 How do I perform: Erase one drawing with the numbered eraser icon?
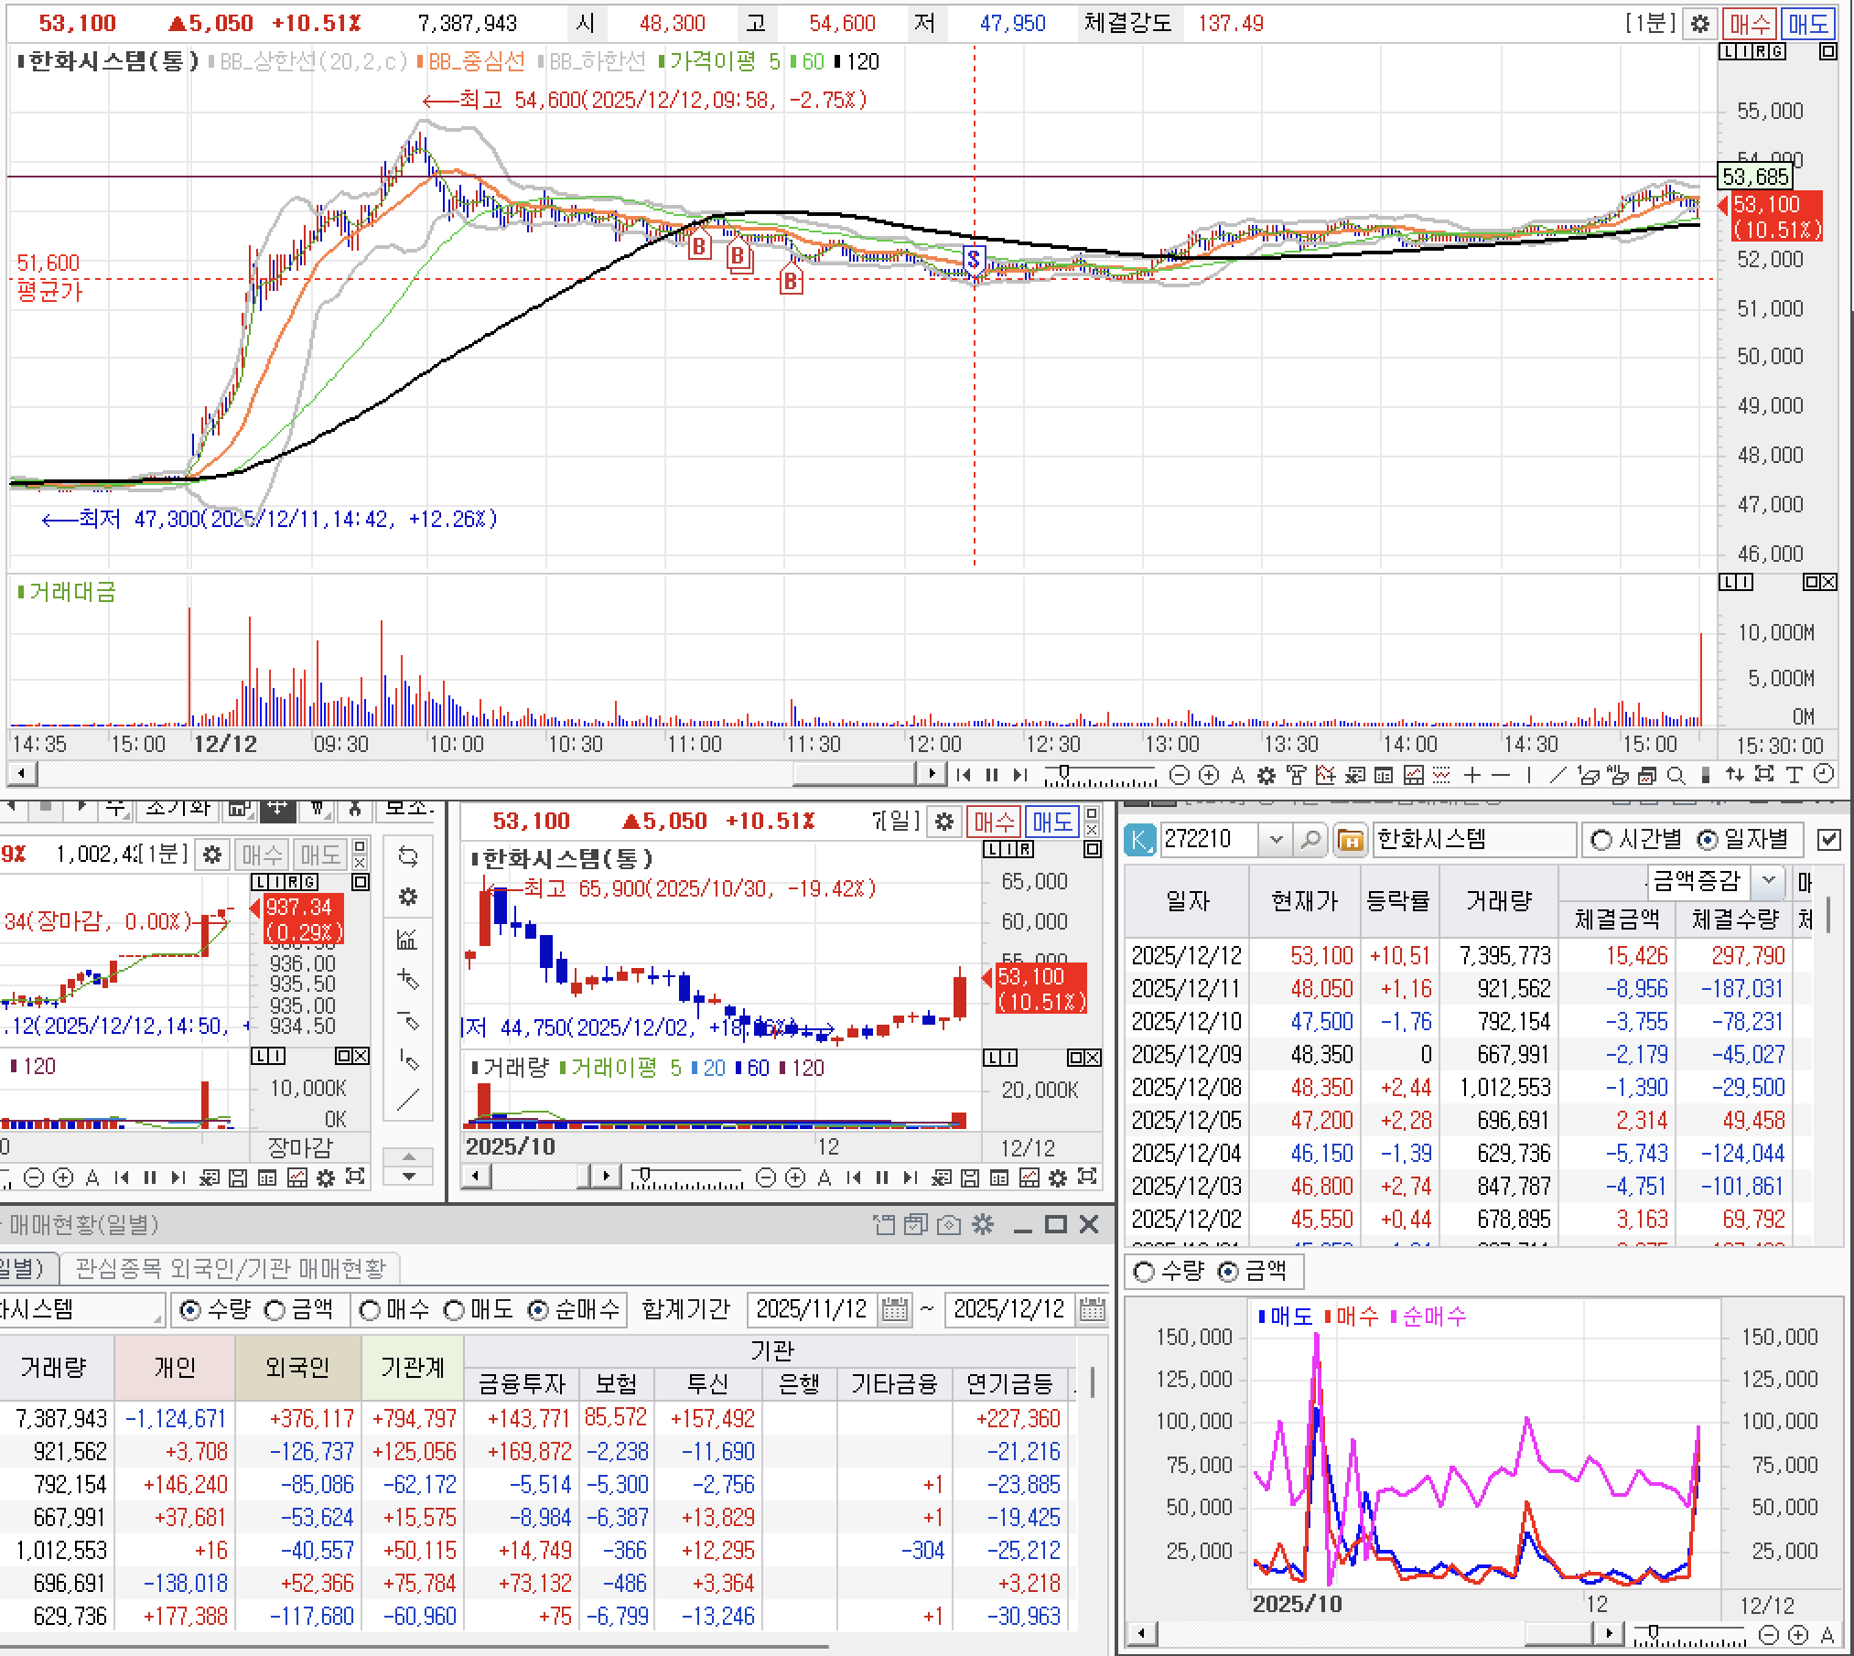1589,776
